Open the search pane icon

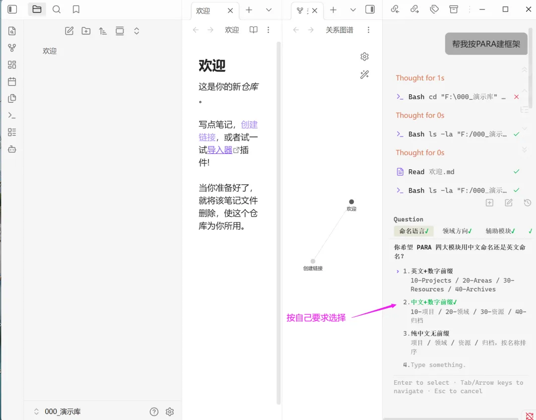[x=57, y=9]
